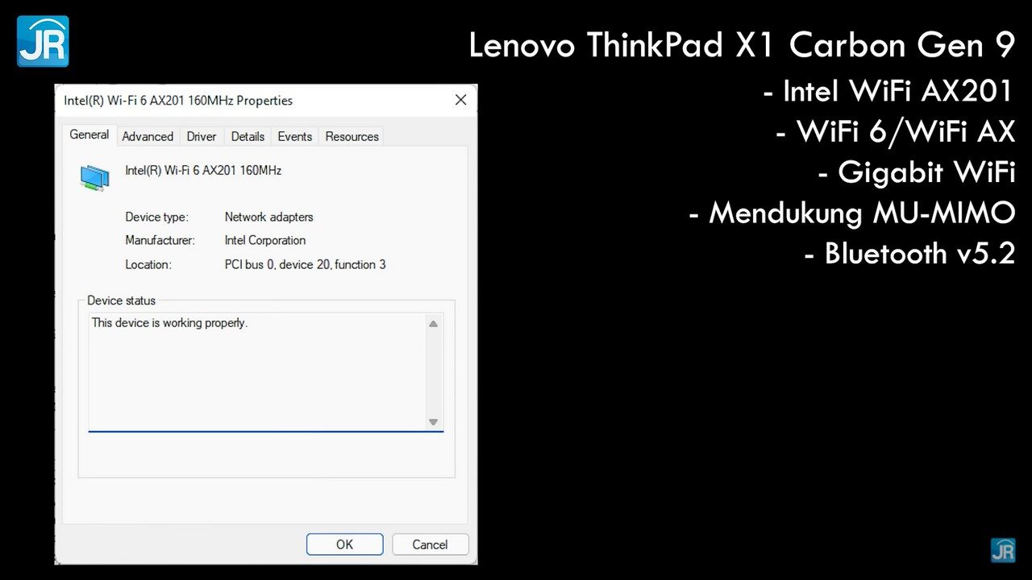This screenshot has width=1032, height=580.
Task: Switch to the Advanced tab
Action: click(x=148, y=136)
